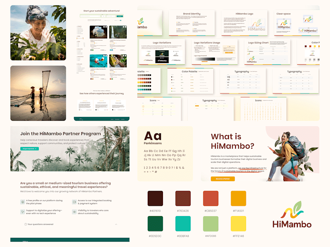
Task: Open the dropdown left of the teal search button
Action: (x=111, y=16)
